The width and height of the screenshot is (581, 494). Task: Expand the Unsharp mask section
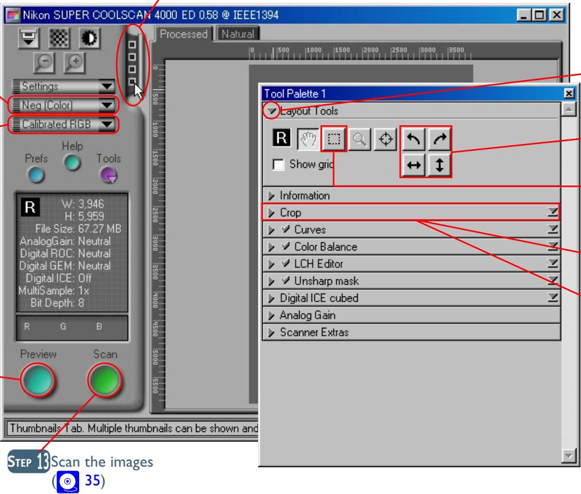click(x=271, y=281)
